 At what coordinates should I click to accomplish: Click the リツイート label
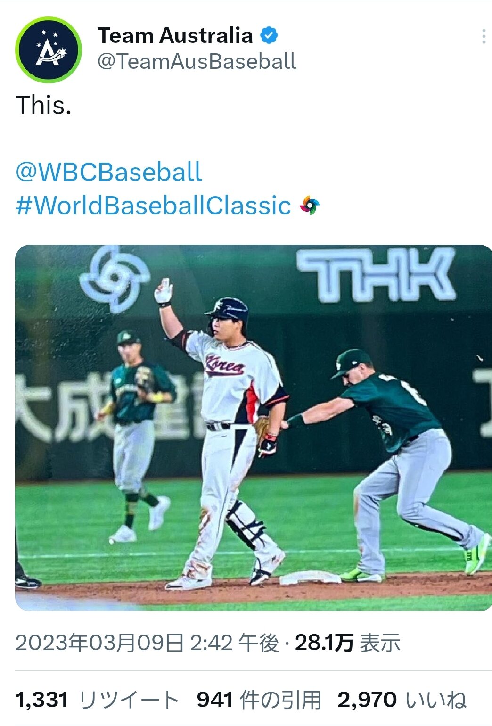129,700
